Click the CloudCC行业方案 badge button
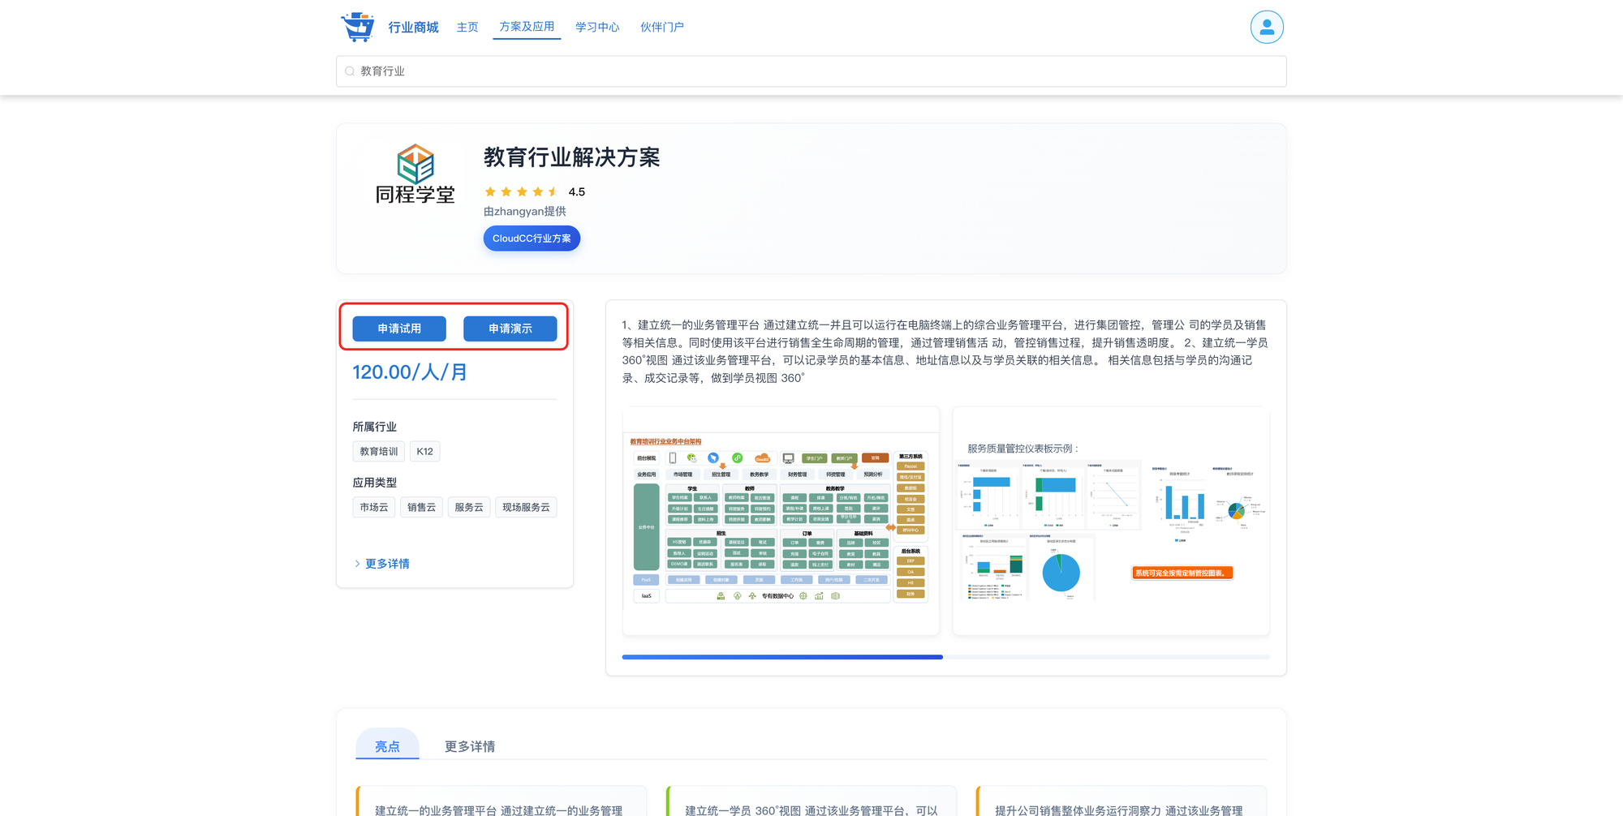The width and height of the screenshot is (1623, 816). 532,238
